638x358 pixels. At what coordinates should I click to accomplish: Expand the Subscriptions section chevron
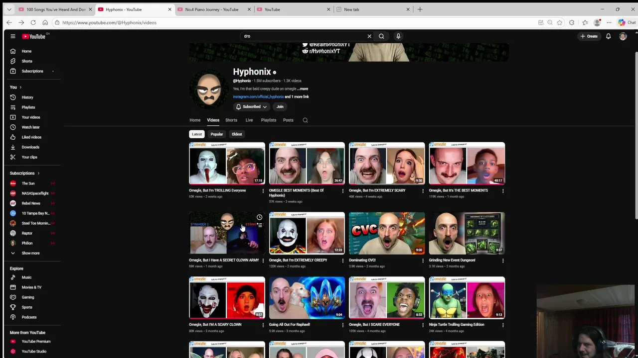(x=38, y=174)
